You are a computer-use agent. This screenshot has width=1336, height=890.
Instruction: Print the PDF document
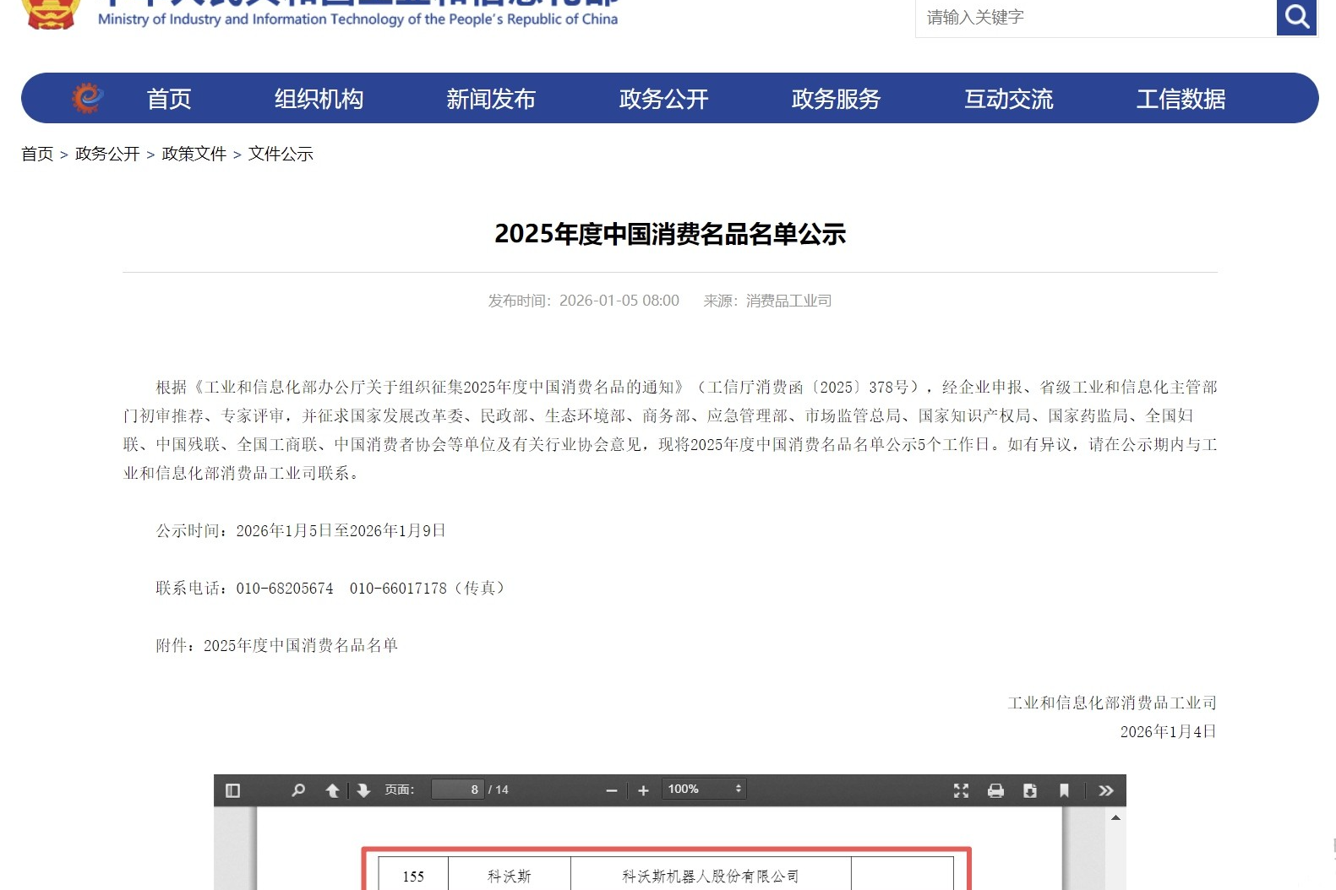pos(995,790)
